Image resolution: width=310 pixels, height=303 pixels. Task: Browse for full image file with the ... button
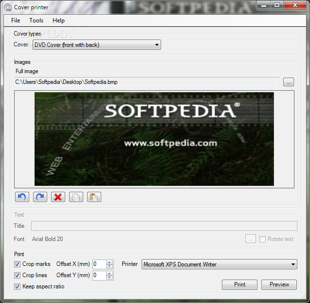(x=289, y=82)
